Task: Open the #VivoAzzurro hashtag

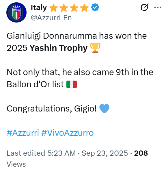Action: click(x=68, y=133)
